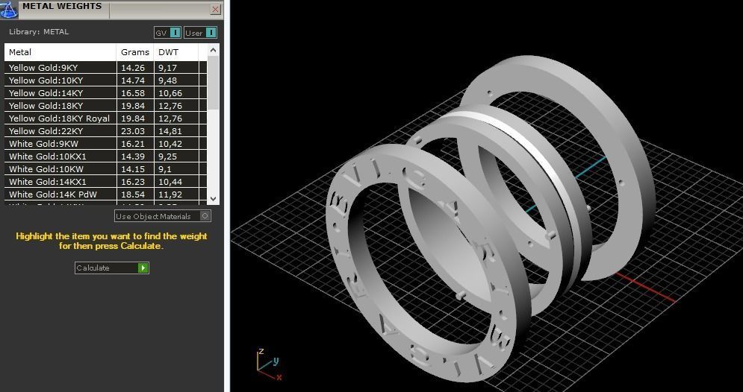The width and height of the screenshot is (743, 392).
Task: Click the Calculate button
Action: 112,268
